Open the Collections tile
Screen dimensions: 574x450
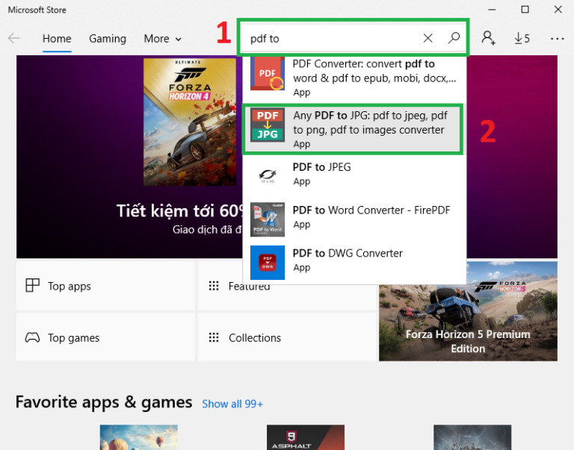pyautogui.click(x=286, y=338)
